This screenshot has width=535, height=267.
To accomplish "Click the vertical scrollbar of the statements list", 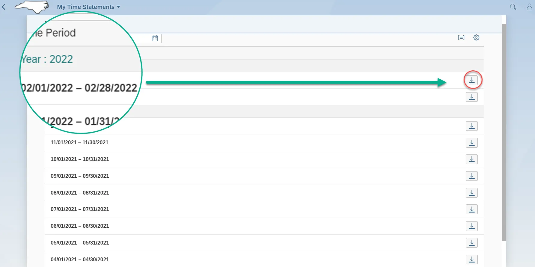I will [504, 132].
